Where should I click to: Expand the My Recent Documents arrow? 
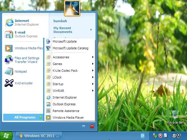[91, 30]
